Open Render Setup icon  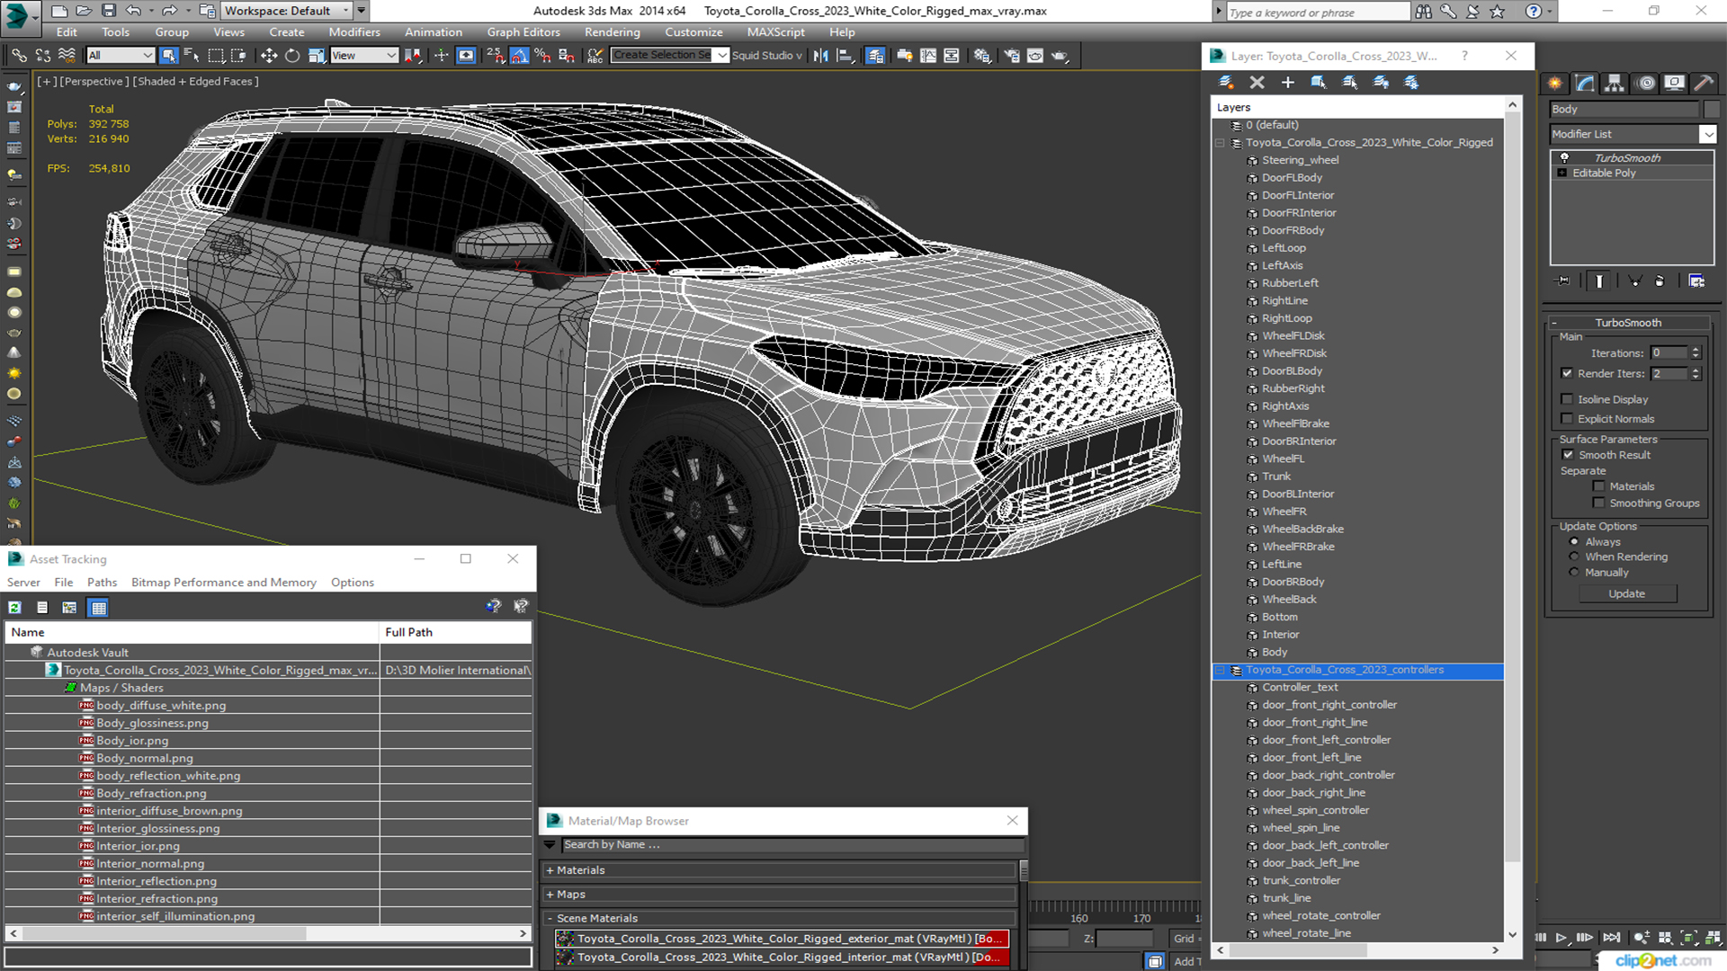coord(1012,56)
